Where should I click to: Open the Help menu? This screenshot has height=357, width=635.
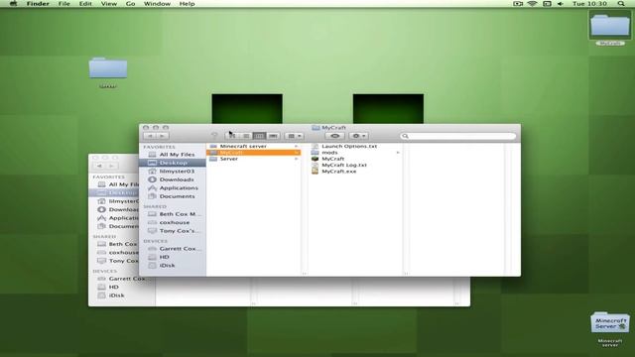coord(187,4)
